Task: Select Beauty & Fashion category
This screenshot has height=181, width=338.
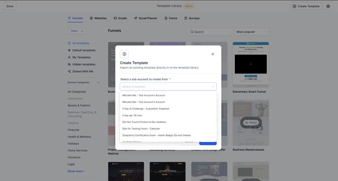Action: click(79, 106)
